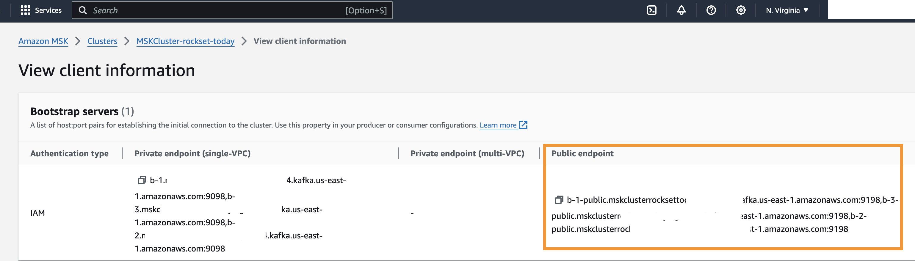Viewport: 915px width, 261px height.
Task: Go to Clusters breadcrumb link
Action: click(x=102, y=41)
